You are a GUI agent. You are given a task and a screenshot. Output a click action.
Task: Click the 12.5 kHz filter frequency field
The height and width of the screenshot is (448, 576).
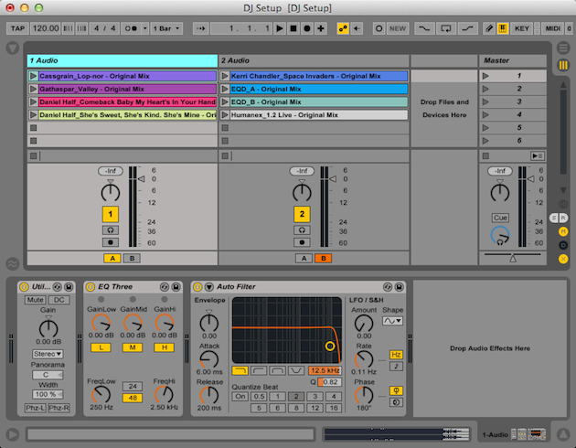[325, 370]
